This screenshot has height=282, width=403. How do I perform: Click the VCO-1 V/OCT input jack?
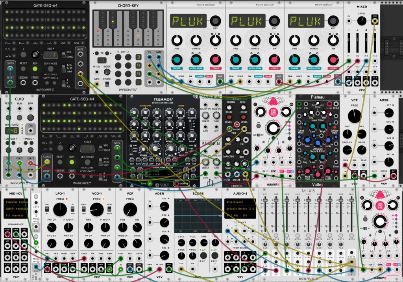84,258
